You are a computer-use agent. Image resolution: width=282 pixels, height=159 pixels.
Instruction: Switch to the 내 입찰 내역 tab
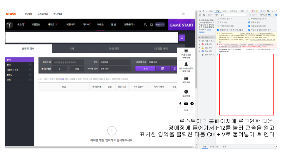click(161, 49)
